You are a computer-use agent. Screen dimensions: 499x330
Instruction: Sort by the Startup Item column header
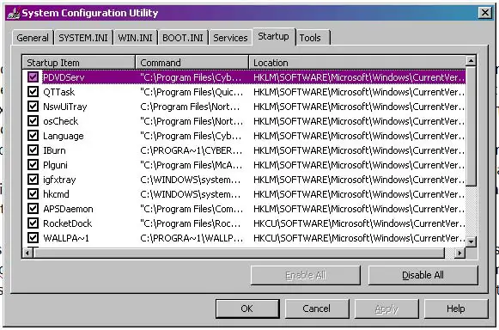pos(79,63)
